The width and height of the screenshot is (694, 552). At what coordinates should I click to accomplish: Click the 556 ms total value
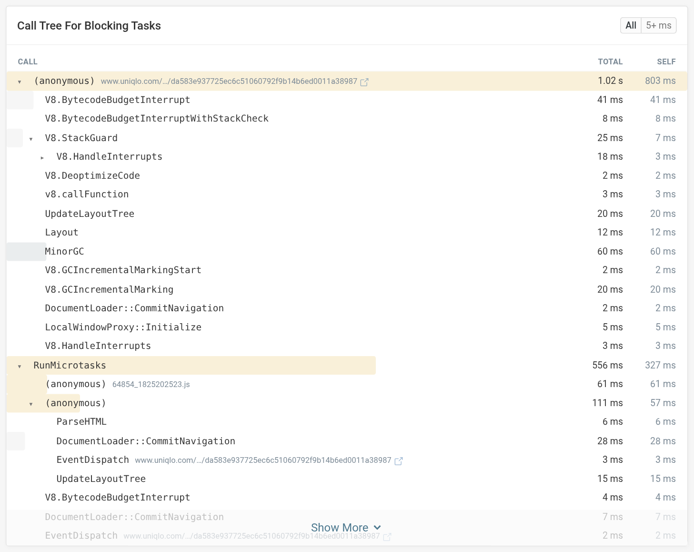pos(607,365)
